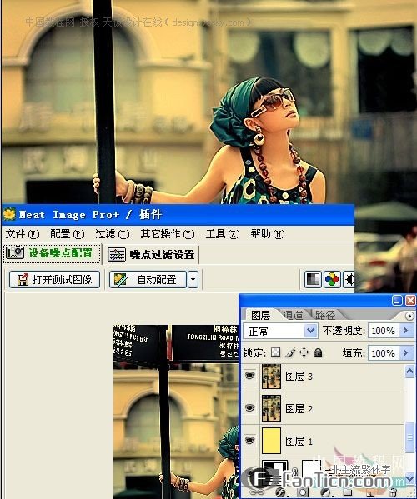The width and height of the screenshot is (417, 499).
Task: Click the Neat Image sunflower title icon
Action: coord(9,214)
